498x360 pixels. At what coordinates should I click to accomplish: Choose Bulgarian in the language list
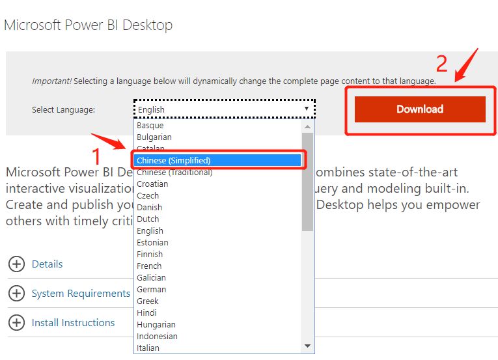[x=154, y=137]
